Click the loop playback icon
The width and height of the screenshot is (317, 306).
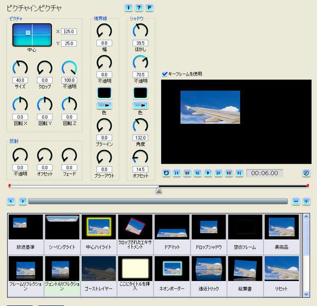(166, 173)
